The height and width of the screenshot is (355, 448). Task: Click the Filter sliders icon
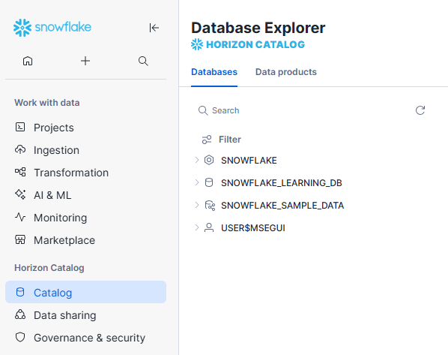(x=207, y=140)
